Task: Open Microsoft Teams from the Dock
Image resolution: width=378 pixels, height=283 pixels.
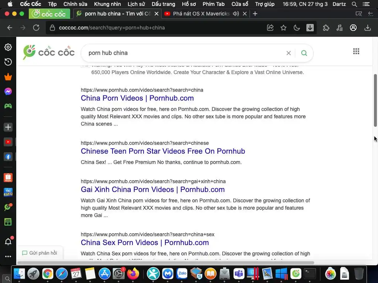Action: [x=239, y=274]
